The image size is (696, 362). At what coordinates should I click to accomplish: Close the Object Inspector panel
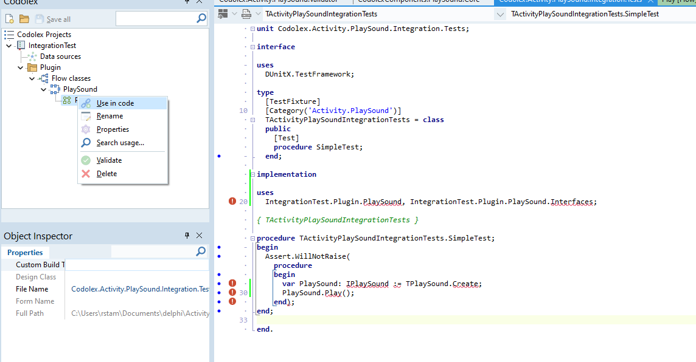pos(200,235)
